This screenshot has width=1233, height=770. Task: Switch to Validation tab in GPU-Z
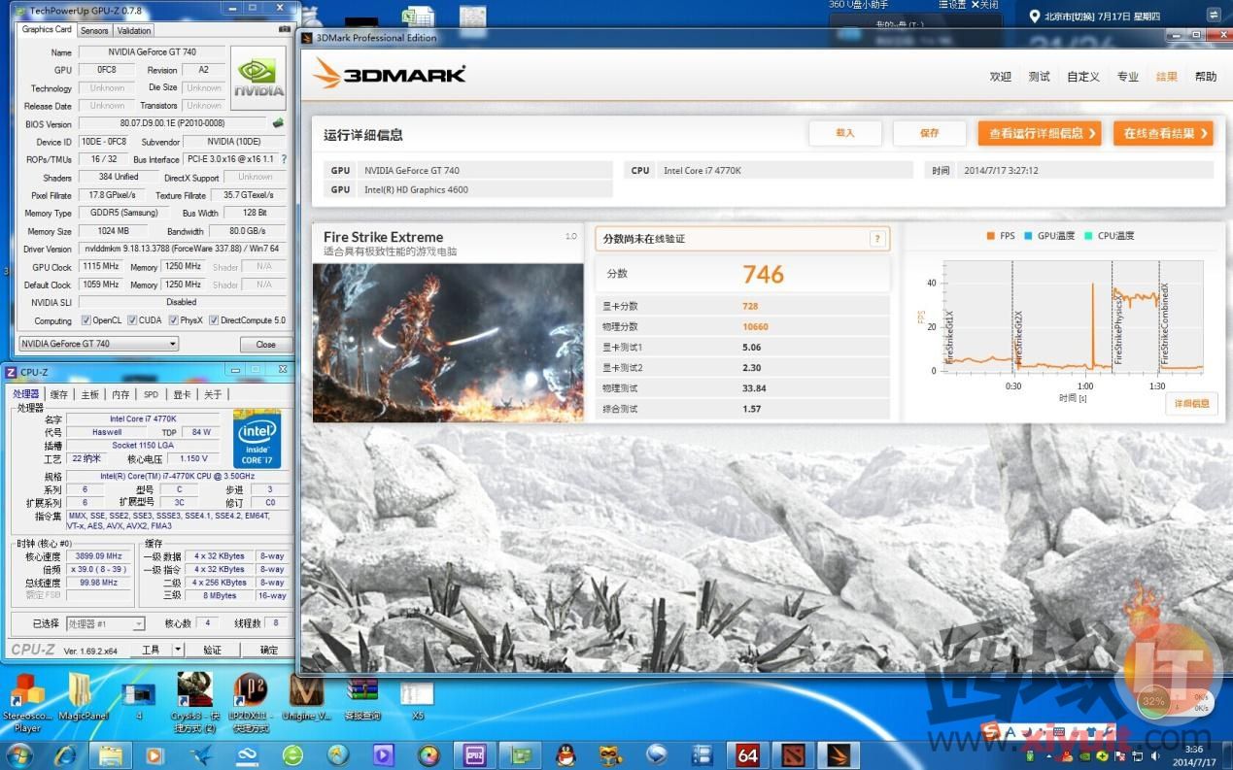pos(133,30)
